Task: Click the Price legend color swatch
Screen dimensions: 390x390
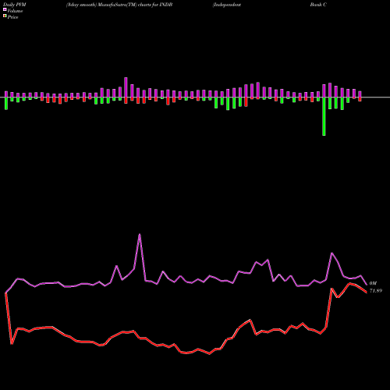Action: pos(5,16)
